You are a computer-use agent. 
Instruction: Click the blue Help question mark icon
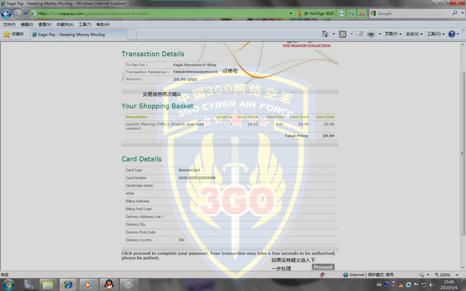(452, 34)
